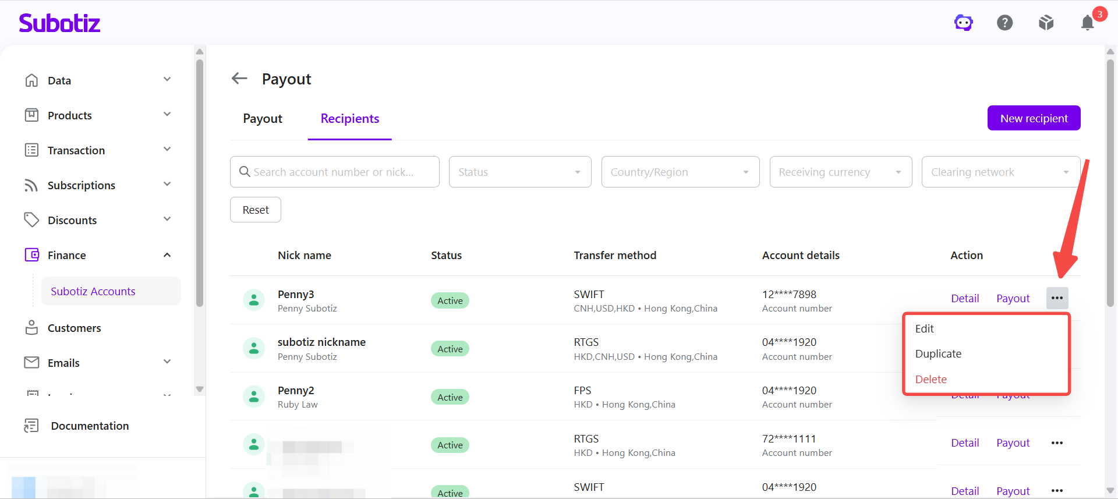Viewport: 1118px width, 499px height.
Task: Expand the Emails menu chevron
Action: pos(167,362)
